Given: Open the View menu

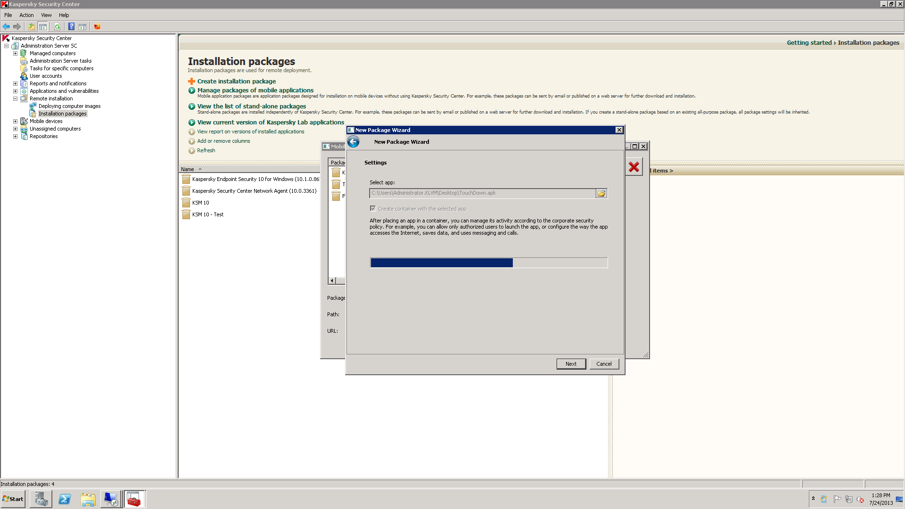Looking at the screenshot, I should (46, 15).
